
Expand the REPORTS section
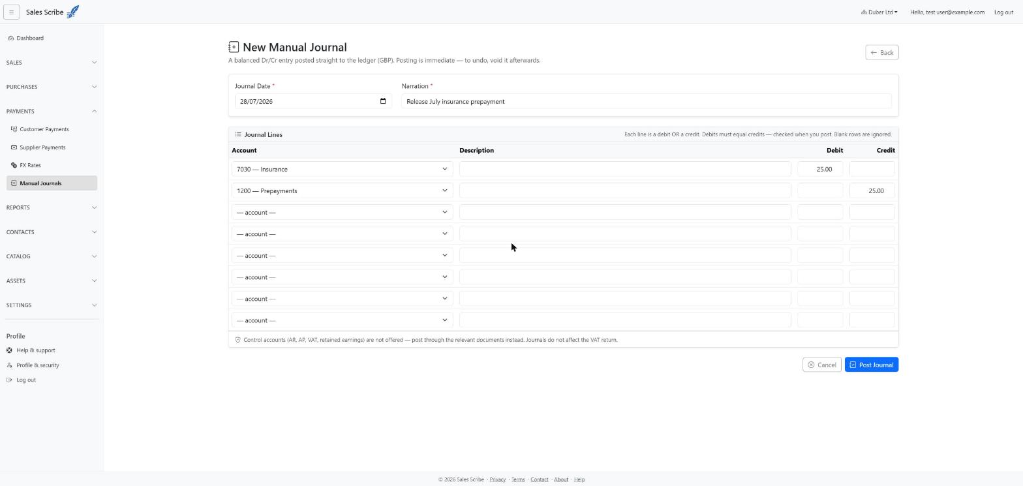point(52,207)
